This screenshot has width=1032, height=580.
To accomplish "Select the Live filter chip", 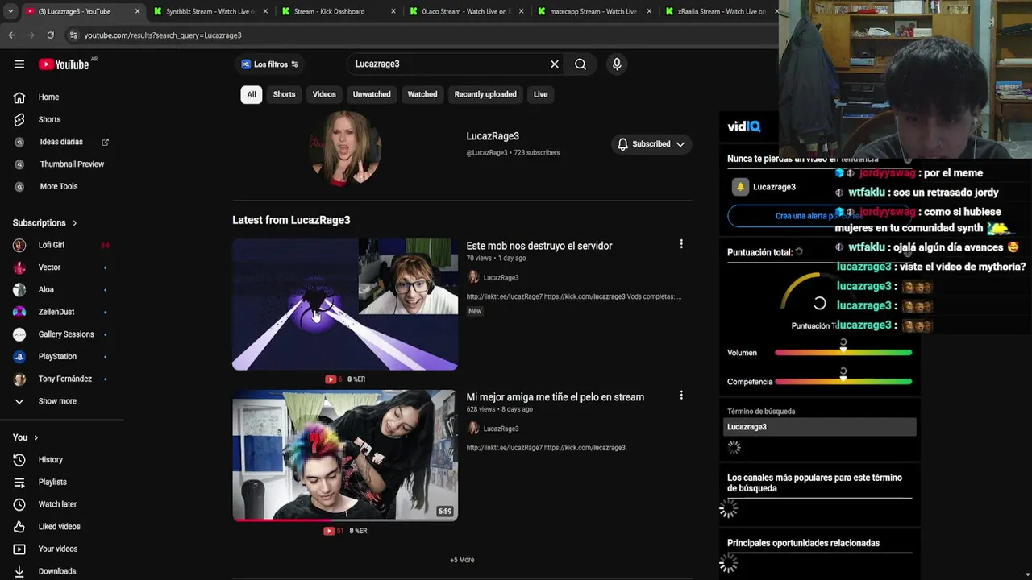I will coord(540,94).
